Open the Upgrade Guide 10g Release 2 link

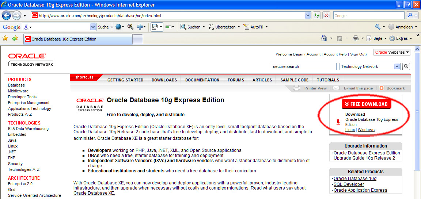[x=364, y=158]
